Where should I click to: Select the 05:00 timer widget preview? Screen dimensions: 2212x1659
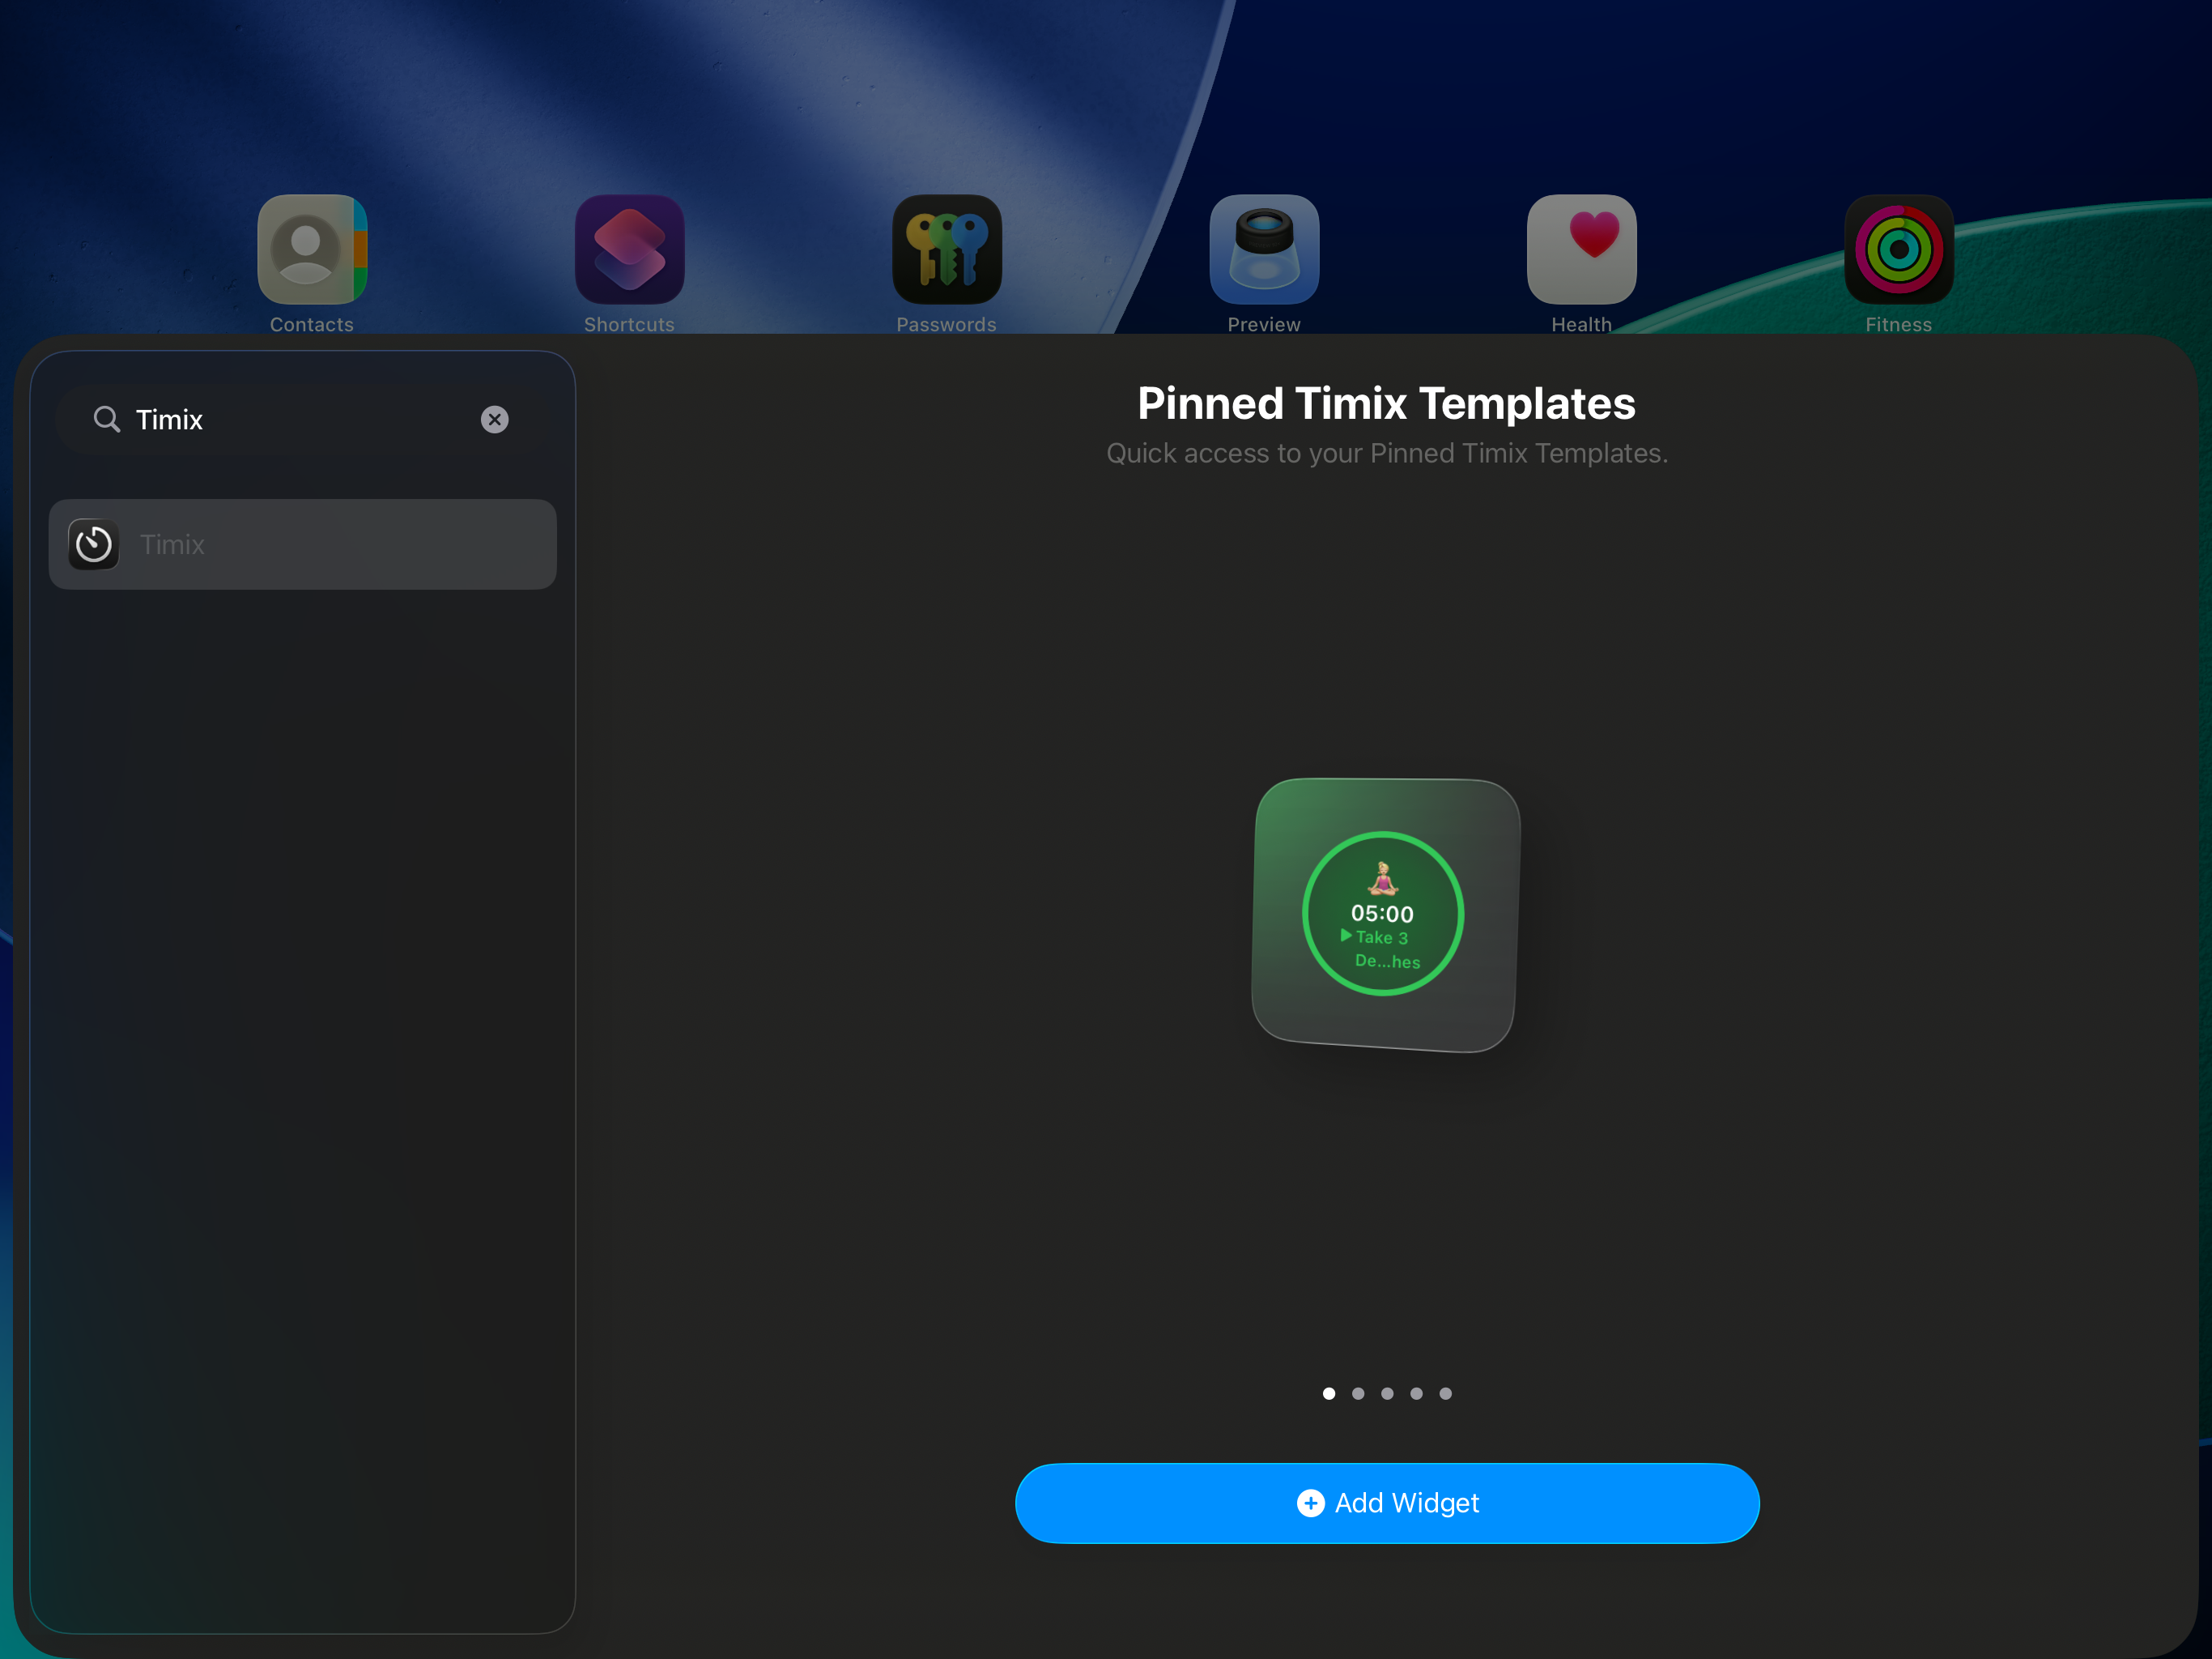coord(1386,915)
